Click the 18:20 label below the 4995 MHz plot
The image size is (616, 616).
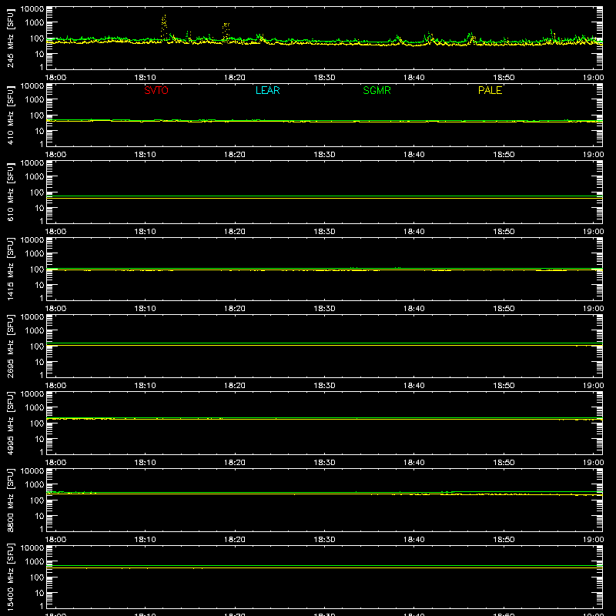(x=235, y=463)
